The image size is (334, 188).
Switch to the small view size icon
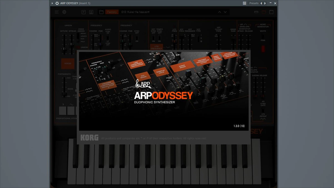(x=256, y=12)
